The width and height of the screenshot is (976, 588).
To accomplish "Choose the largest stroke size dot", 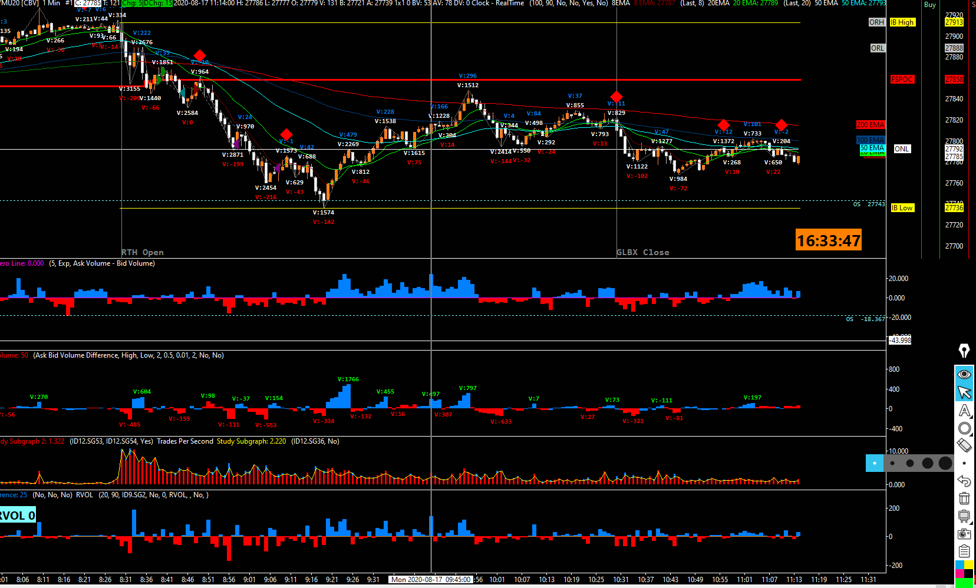I will pyautogui.click(x=945, y=463).
